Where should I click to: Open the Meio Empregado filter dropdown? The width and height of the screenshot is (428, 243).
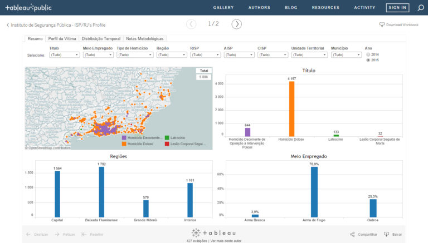click(x=98, y=54)
